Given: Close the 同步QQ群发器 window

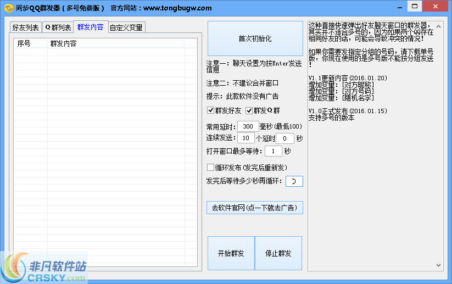Looking at the screenshot, I should [436, 6].
